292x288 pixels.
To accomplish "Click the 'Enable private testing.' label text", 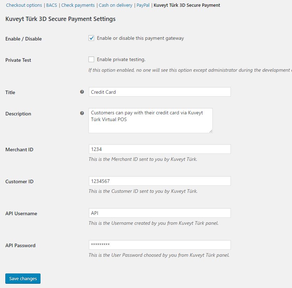I will tap(121, 59).
